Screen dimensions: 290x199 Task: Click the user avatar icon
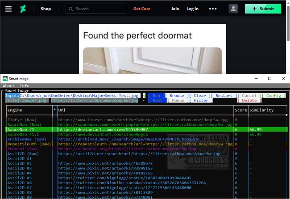[233, 8]
